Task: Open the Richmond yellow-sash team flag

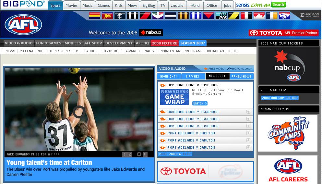Action: pyautogui.click(x=234, y=16)
